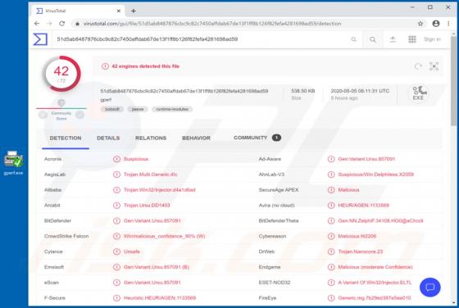Open the Chrome three-dot menu
The width and height of the screenshot is (459, 308).
tap(448, 24)
